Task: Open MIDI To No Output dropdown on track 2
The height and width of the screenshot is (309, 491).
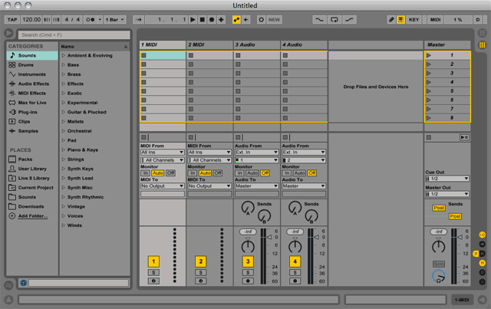Action: click(209, 186)
